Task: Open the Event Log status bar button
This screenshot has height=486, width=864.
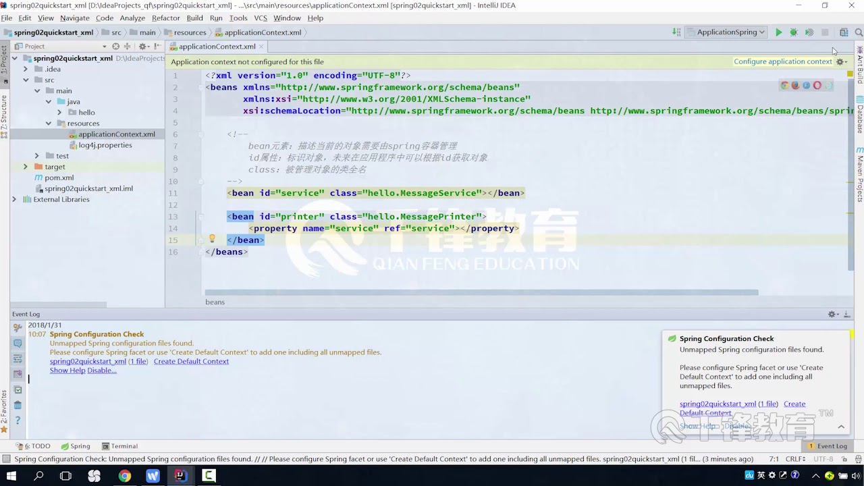Action: (827, 446)
